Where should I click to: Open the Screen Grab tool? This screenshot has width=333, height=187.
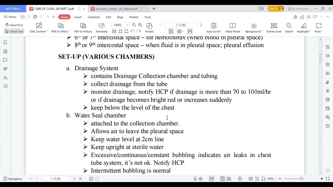tap(274, 28)
